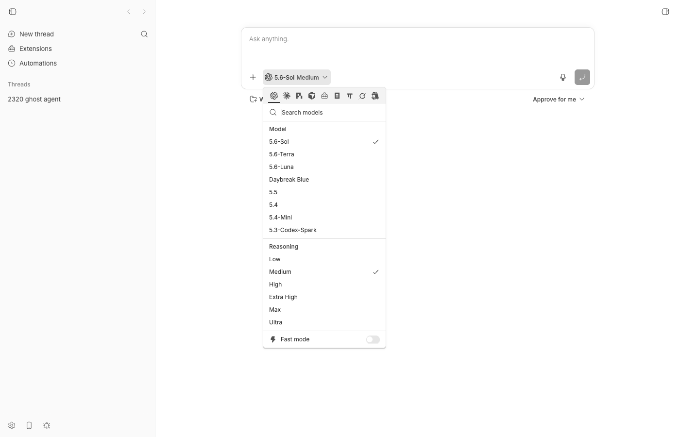This screenshot has height=437, width=680.
Task: Select the 5.6-Terra model
Action: click(x=324, y=154)
